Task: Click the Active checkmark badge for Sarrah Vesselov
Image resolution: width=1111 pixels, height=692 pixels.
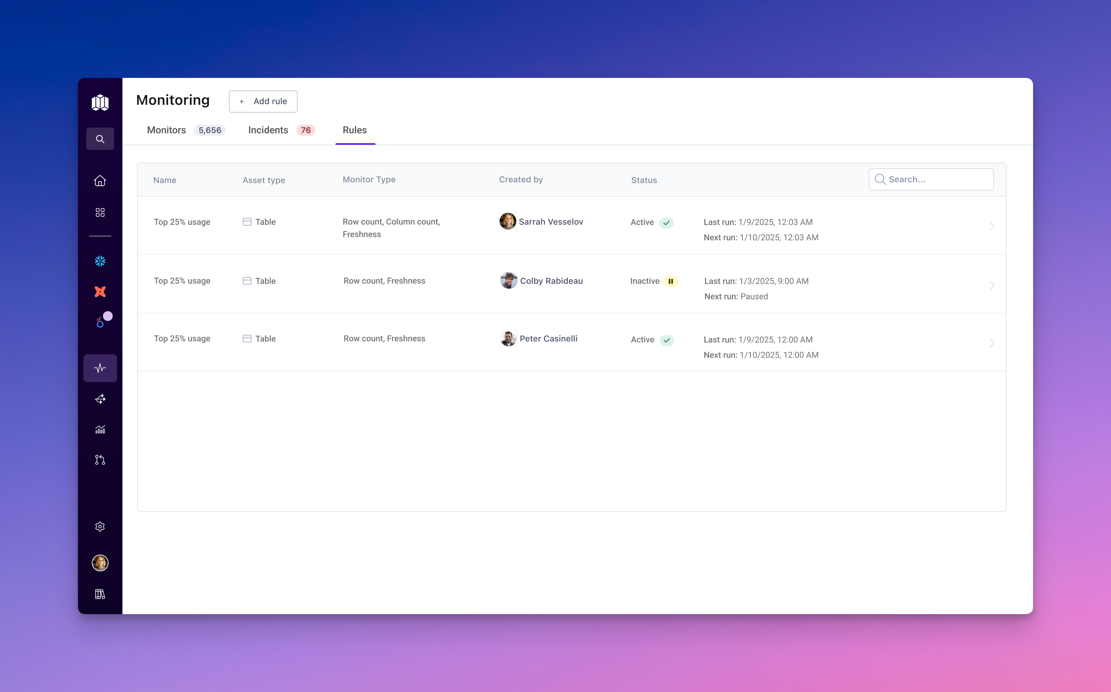Action: (666, 223)
